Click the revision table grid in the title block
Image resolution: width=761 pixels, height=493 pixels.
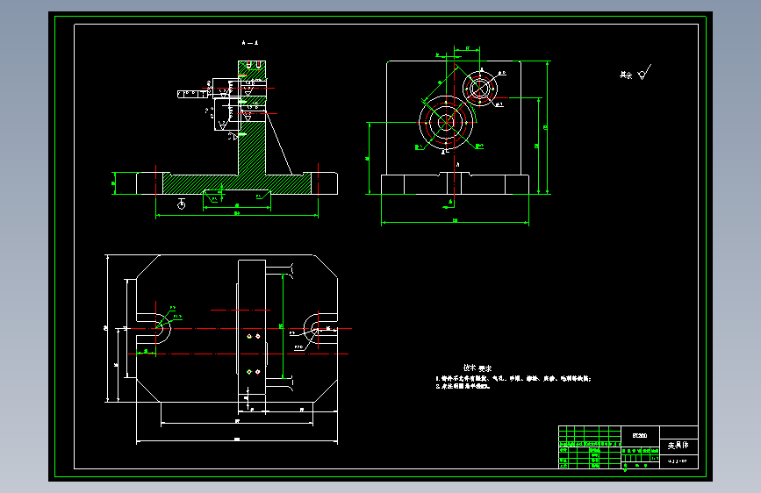[590, 434]
